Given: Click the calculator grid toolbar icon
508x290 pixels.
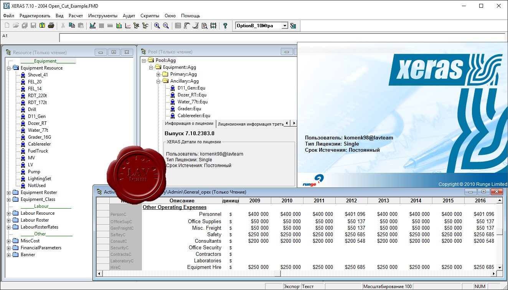Looking at the screenshot, I should [178, 26].
